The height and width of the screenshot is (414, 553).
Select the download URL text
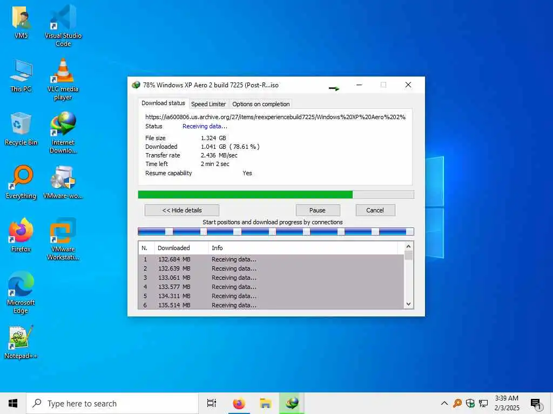pyautogui.click(x=275, y=117)
